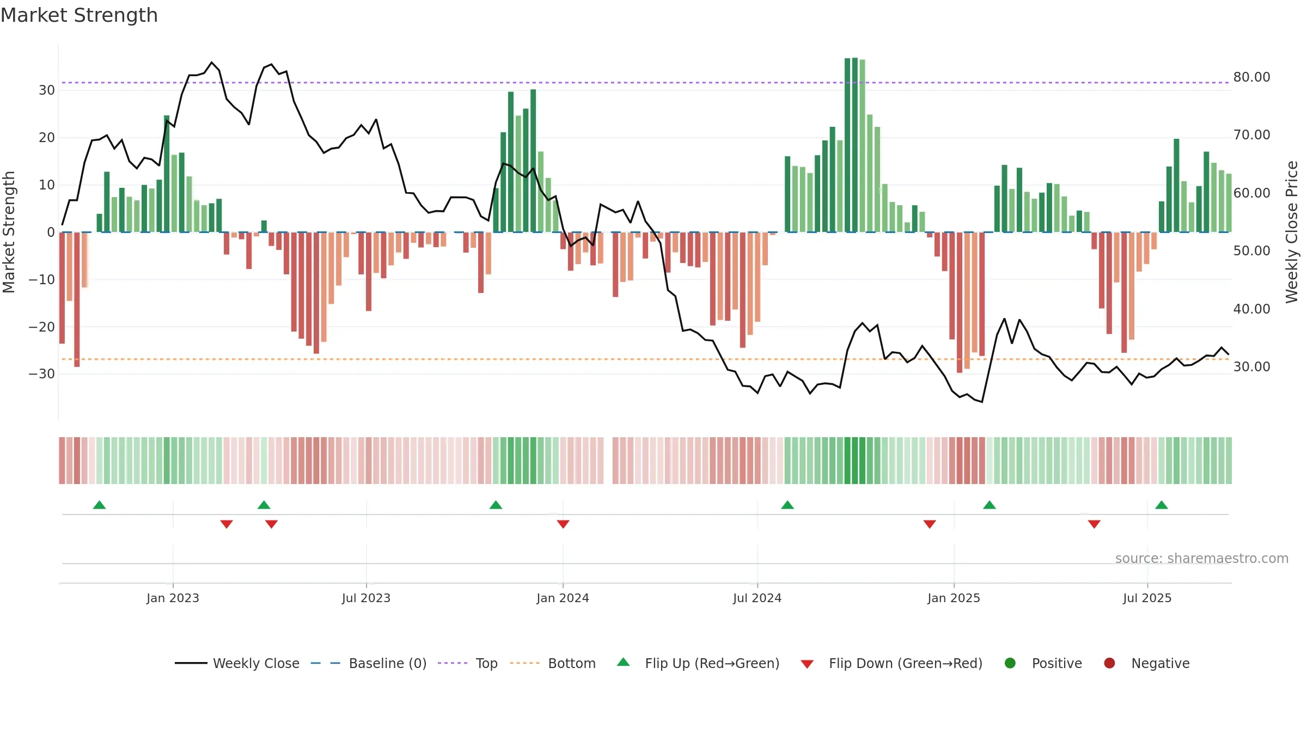This screenshot has height=735, width=1307.
Task: Click the green flip-up marker after Jul 2024
Action: pyautogui.click(x=787, y=505)
